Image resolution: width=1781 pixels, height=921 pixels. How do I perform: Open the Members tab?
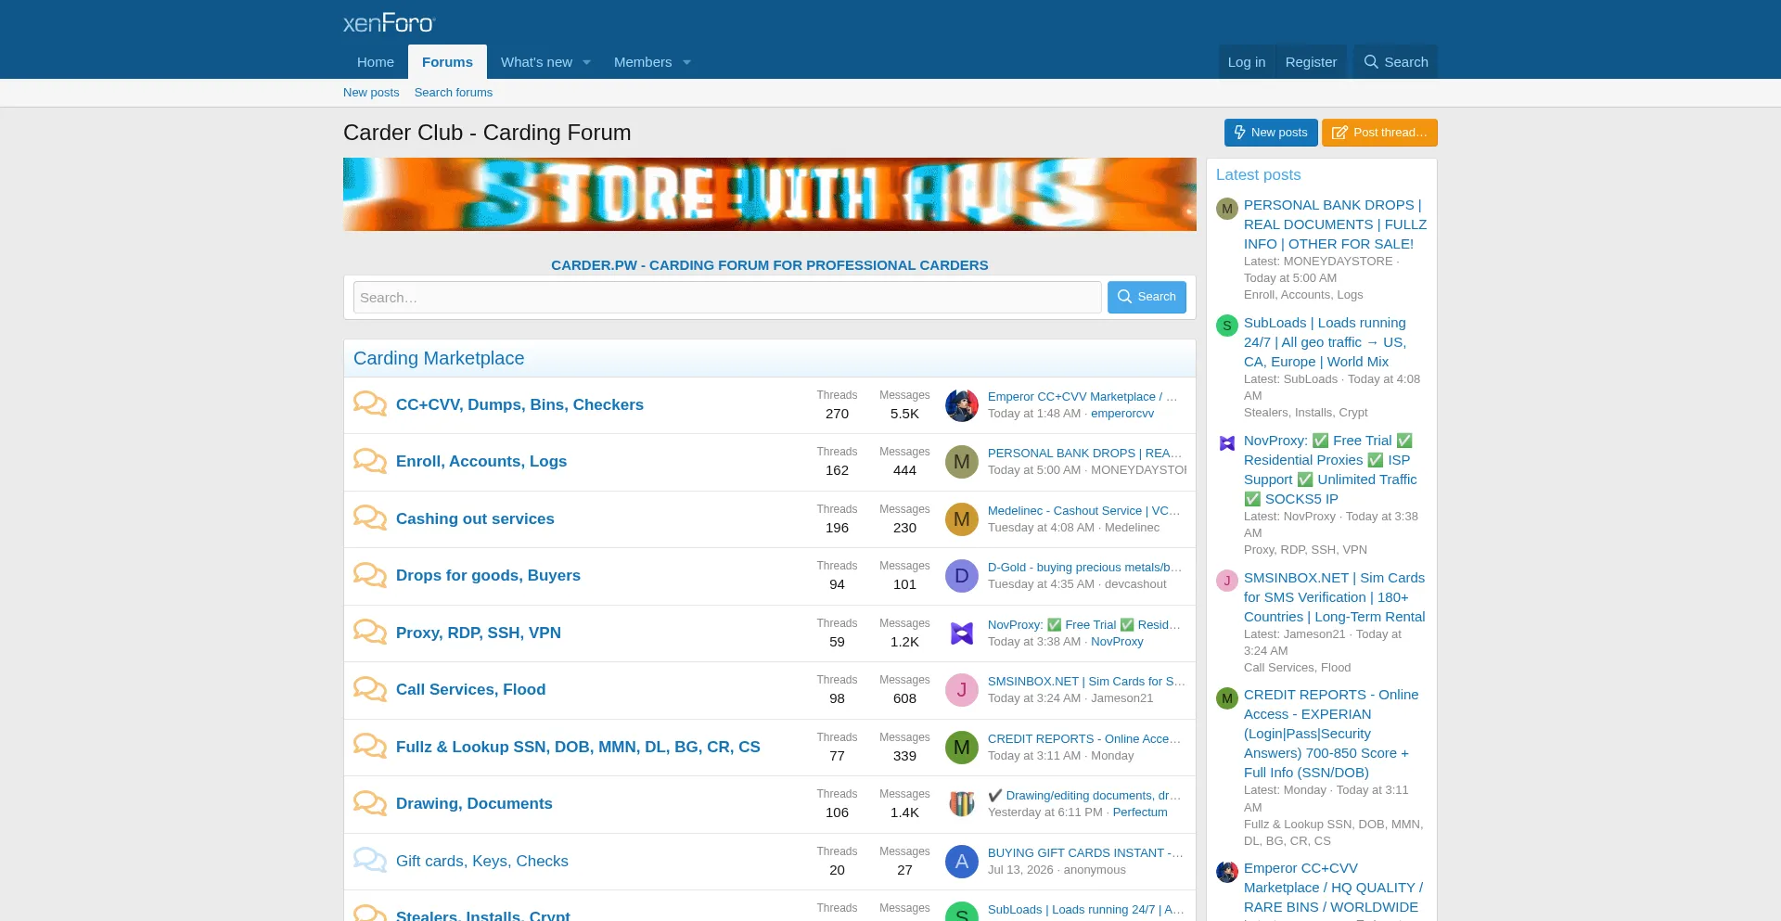click(x=643, y=62)
